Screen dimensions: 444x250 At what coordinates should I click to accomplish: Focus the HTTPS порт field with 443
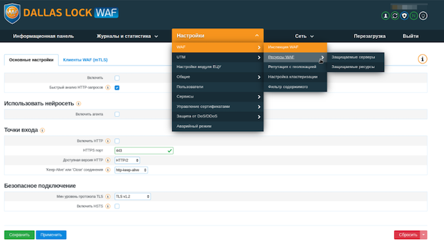pos(144,151)
